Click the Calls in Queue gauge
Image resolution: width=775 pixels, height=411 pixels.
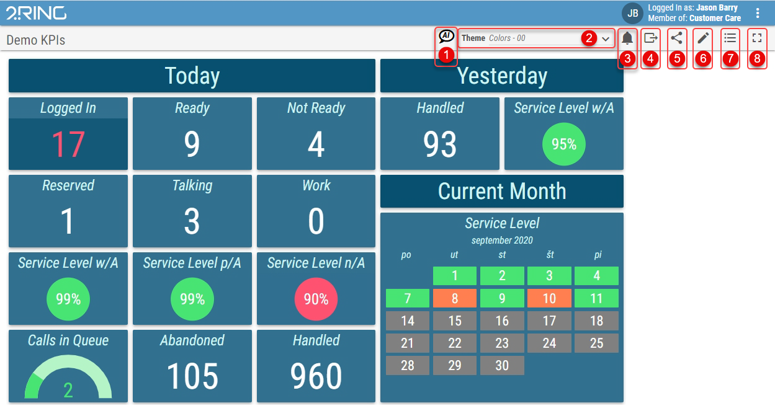(68, 379)
